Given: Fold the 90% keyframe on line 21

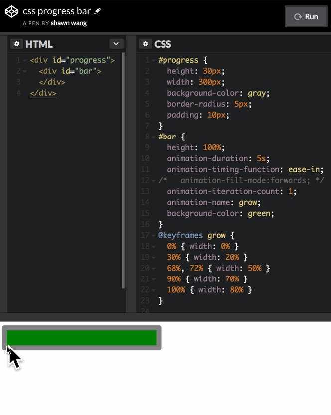Looking at the screenshot, I should [x=153, y=279].
